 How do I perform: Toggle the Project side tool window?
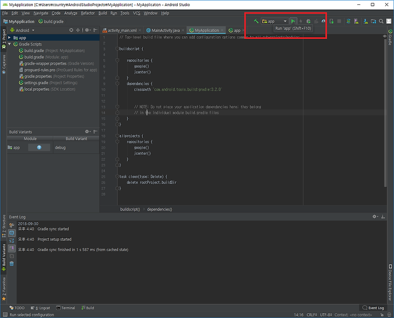[x=4, y=39]
